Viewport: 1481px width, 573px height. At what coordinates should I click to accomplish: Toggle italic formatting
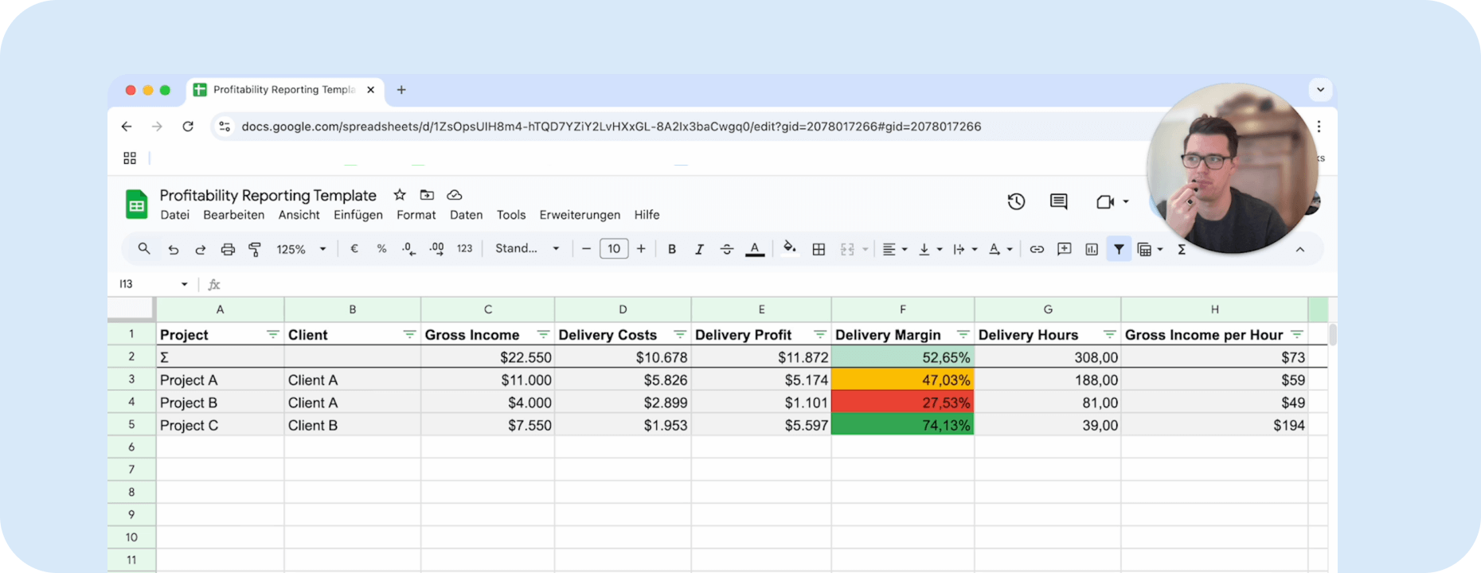699,249
